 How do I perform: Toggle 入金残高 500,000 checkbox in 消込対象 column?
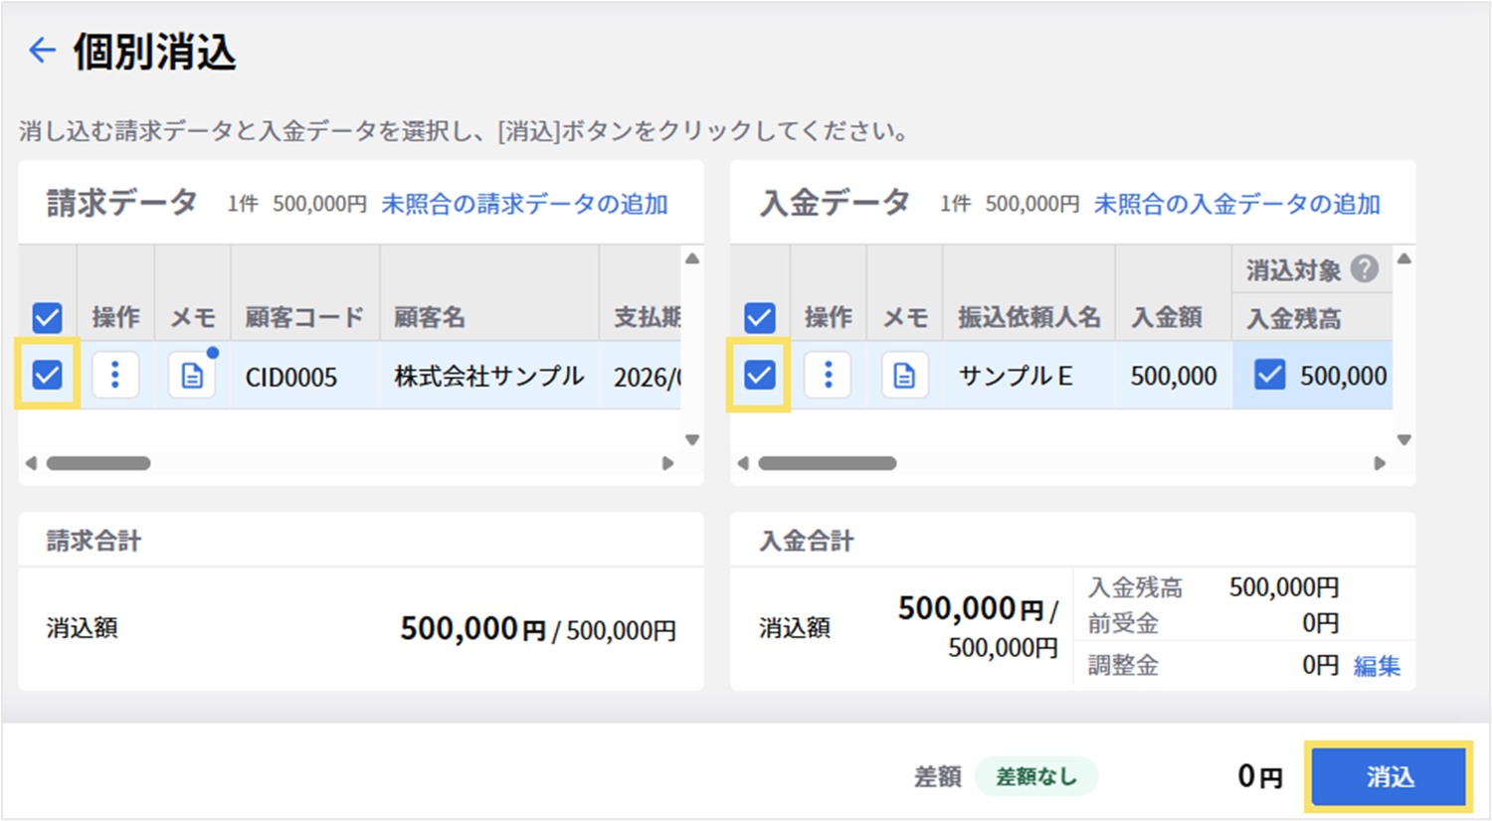coord(1269,375)
